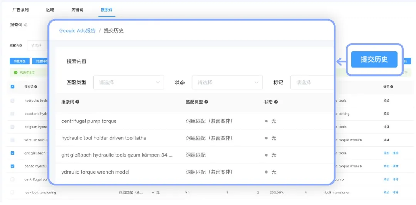Select ydraulic torque wrench model row
Viewport: 416px width, 205px height.
(x=95, y=172)
